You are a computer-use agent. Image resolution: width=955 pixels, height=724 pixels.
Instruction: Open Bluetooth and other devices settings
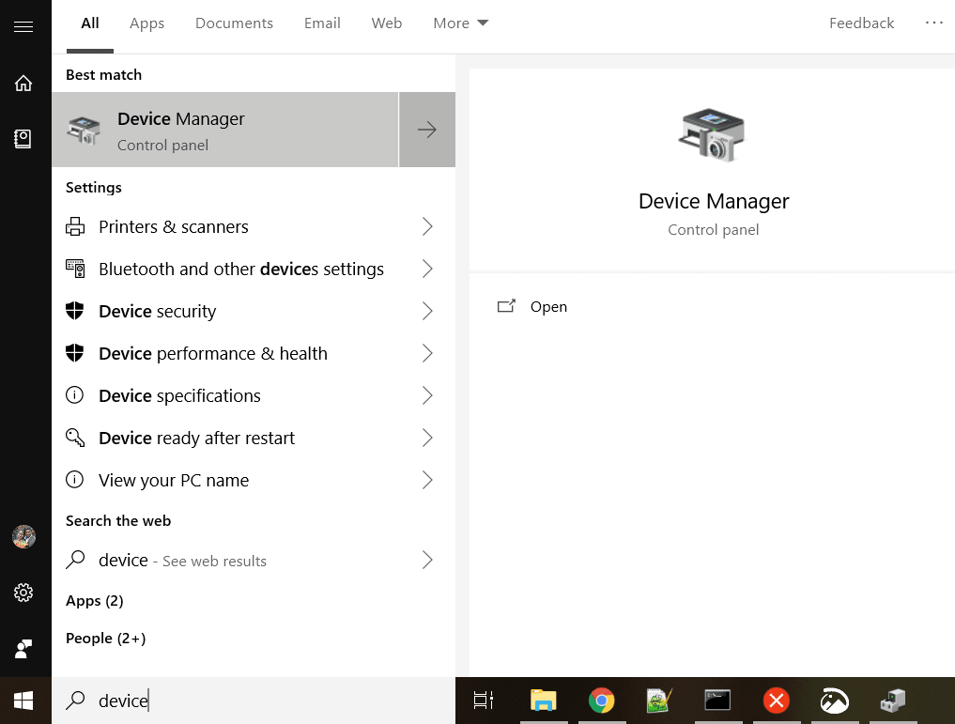pos(240,269)
